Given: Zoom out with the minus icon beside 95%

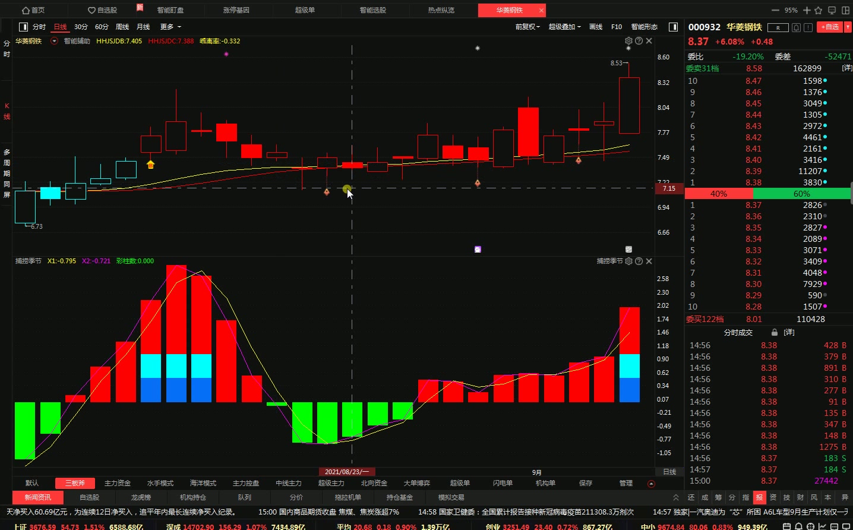Looking at the screenshot, I should [775, 10].
